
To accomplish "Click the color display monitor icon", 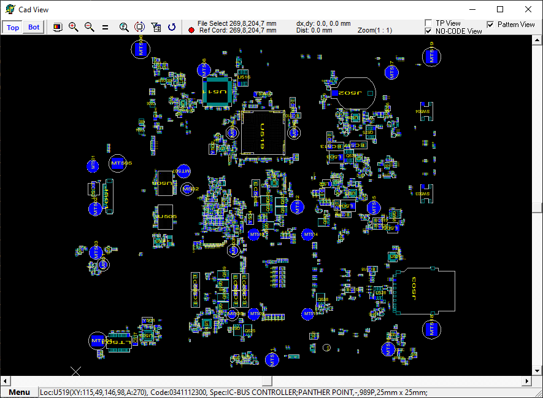I will click(58, 27).
